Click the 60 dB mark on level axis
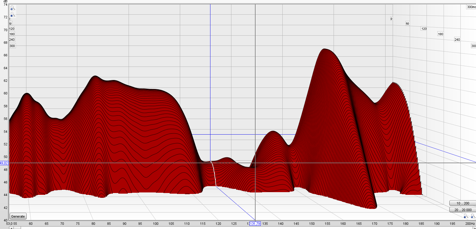This screenshot has width=476, height=229. tap(5, 93)
